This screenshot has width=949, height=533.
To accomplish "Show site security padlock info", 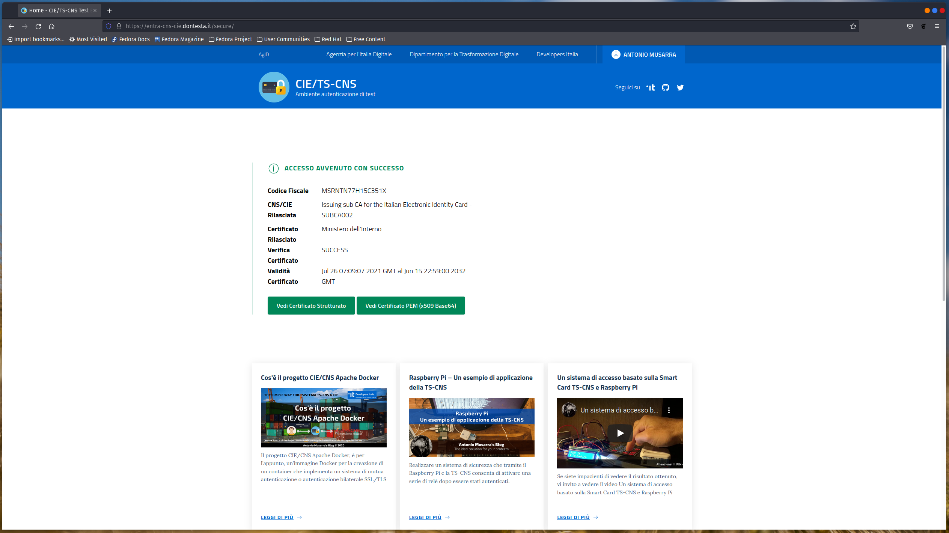I will [x=119, y=26].
